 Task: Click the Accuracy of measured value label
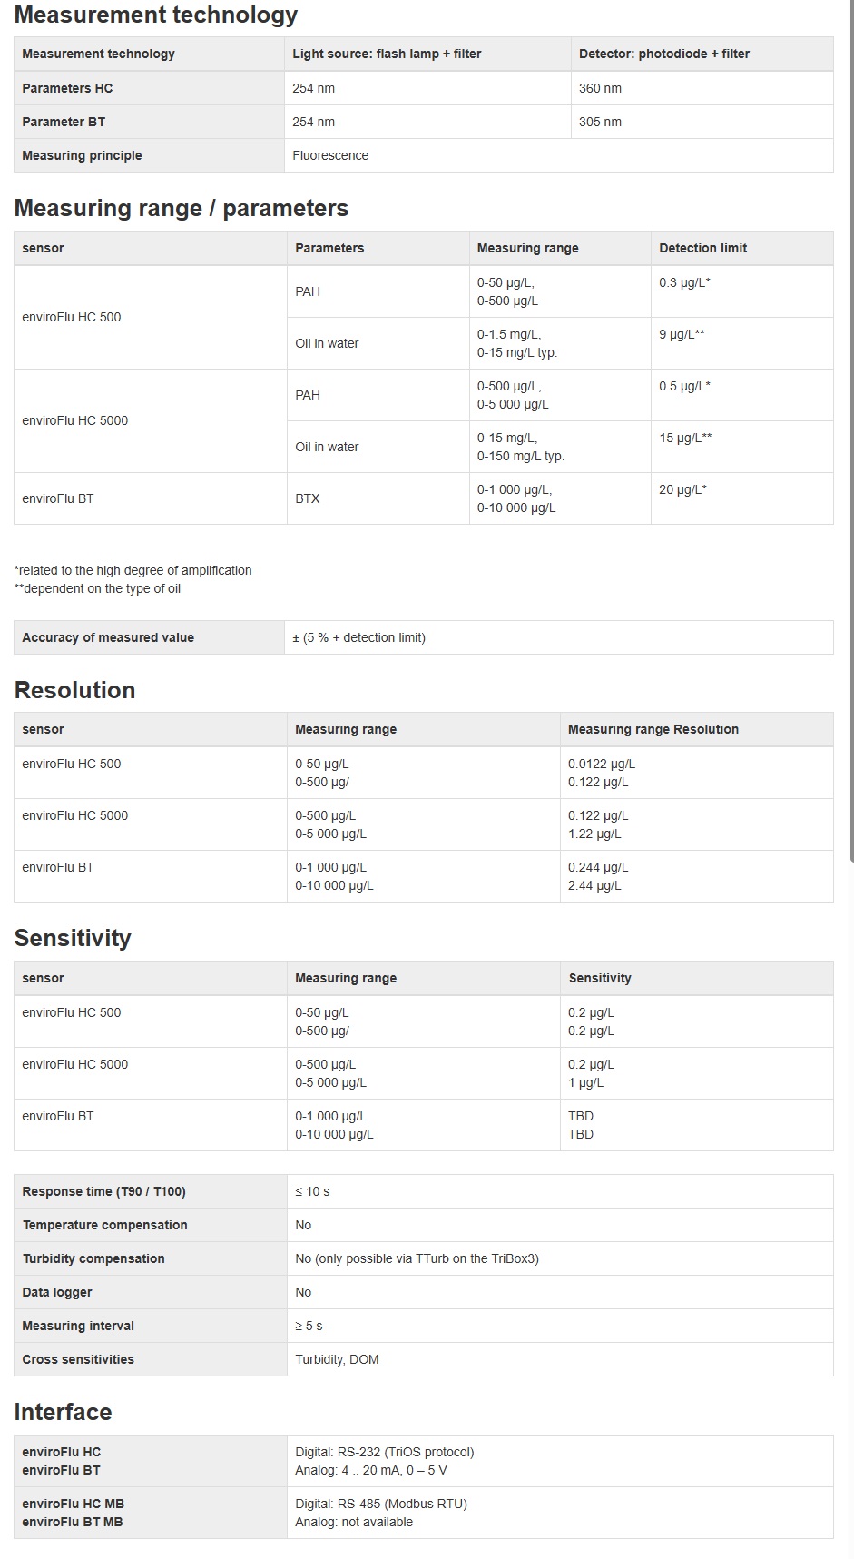coord(108,637)
